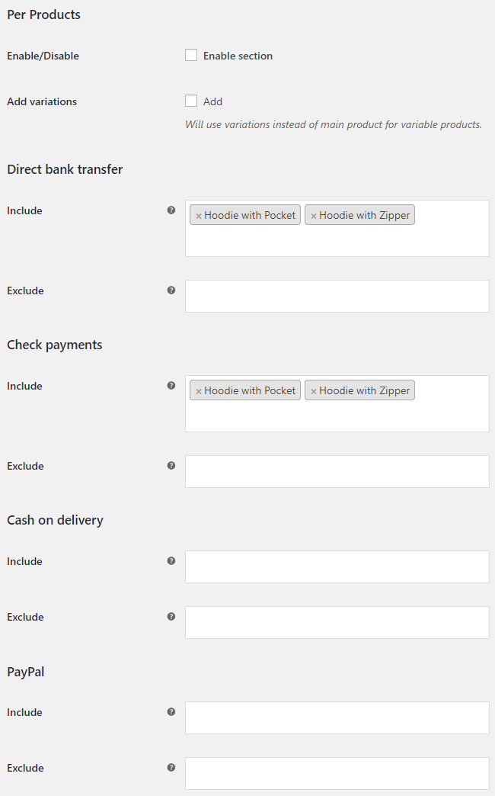Image resolution: width=495 pixels, height=796 pixels.
Task: Show help tip for Check payments Include
Action: pos(171,386)
